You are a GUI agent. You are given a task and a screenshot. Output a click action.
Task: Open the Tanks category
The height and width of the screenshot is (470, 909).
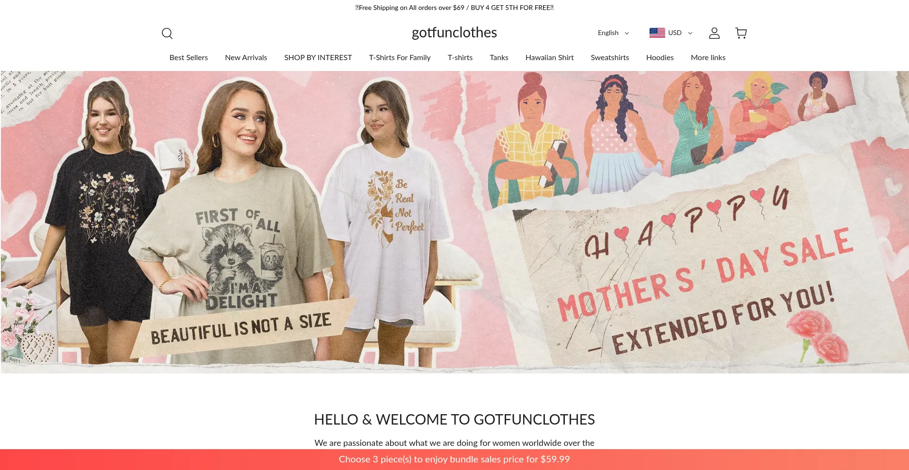point(499,57)
